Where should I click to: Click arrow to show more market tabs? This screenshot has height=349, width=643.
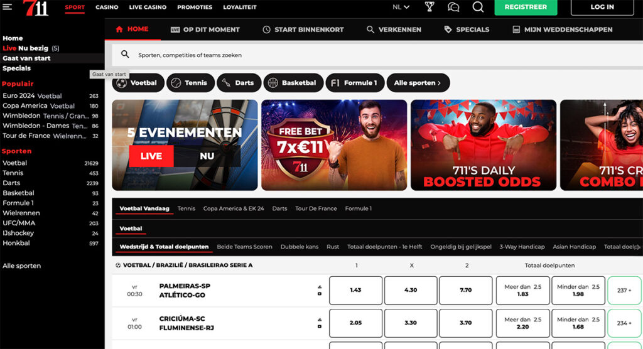[638, 247]
